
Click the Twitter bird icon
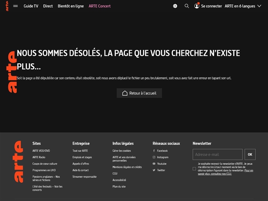(154, 170)
